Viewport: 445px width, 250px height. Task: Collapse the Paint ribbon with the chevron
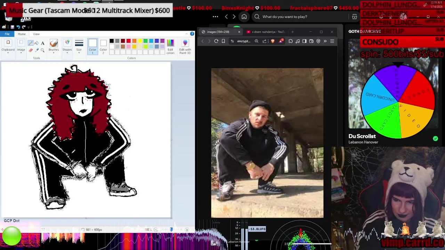click(187, 34)
